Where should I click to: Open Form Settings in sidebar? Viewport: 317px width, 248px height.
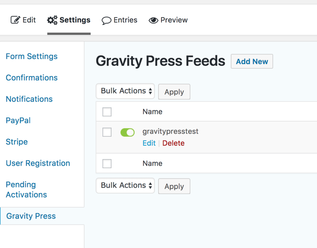coord(32,56)
